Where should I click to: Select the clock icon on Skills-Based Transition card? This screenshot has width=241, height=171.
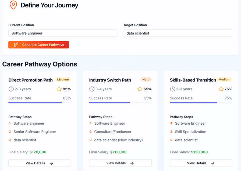pos(172,89)
